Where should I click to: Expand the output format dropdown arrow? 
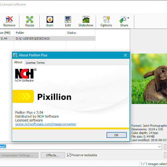159,147
